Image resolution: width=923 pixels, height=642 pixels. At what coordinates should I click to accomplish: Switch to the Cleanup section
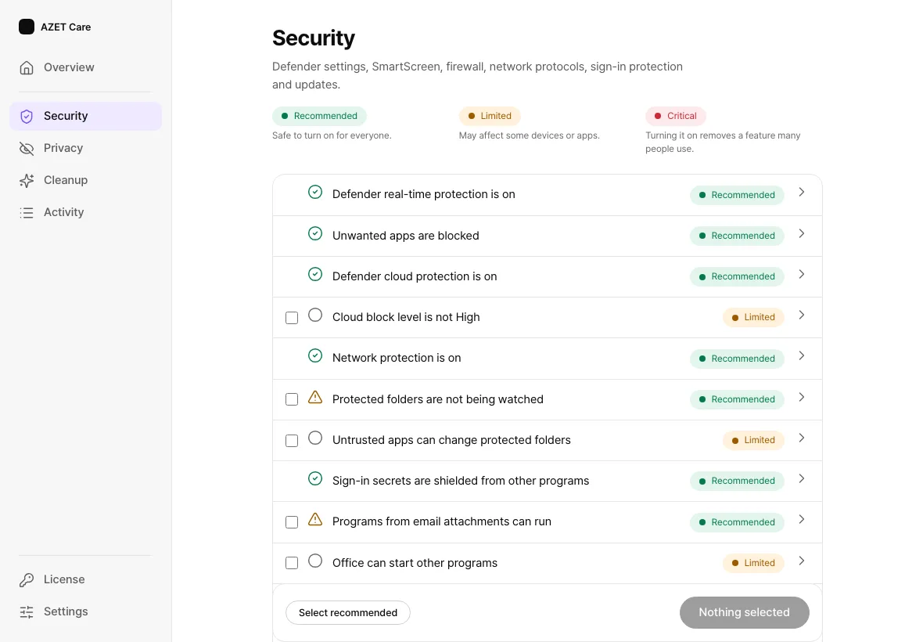[85, 180]
